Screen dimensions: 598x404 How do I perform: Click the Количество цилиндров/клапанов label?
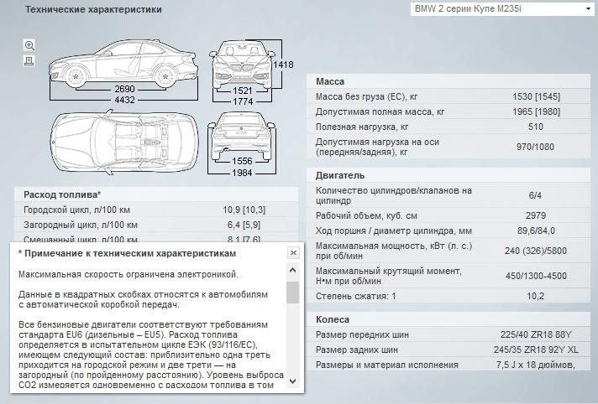(394, 195)
